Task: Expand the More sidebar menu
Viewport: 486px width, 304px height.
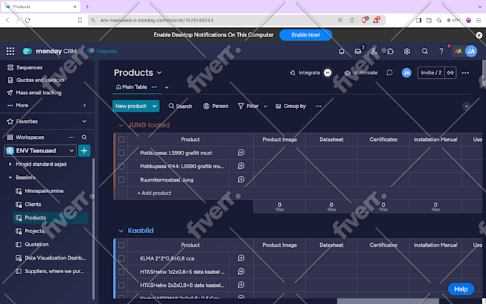Action: [x=84, y=105]
